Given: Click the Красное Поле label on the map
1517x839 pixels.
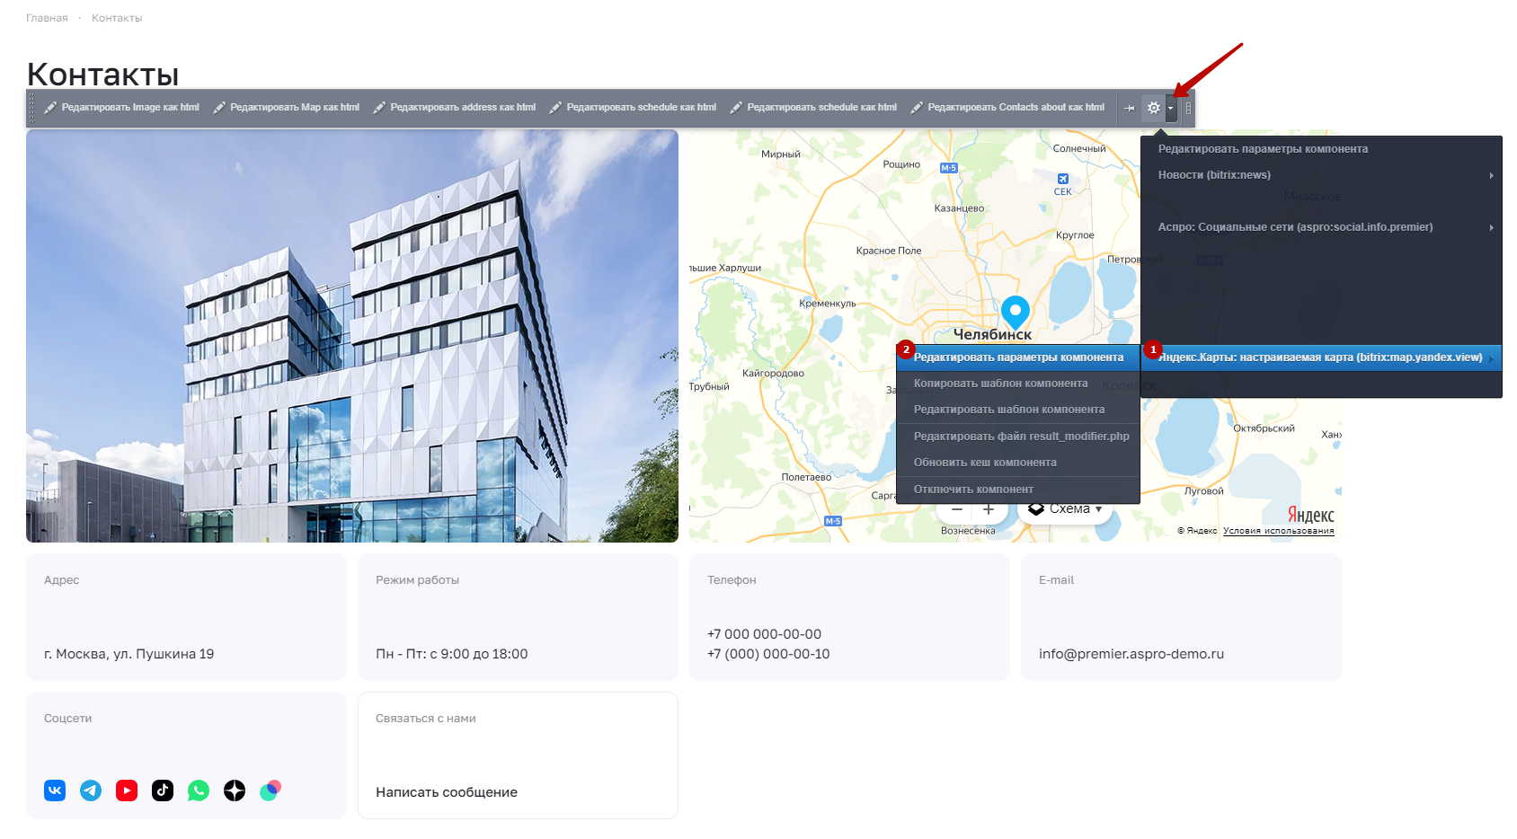Looking at the screenshot, I should pyautogui.click(x=889, y=251).
